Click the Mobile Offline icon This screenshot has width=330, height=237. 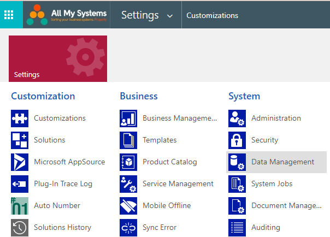(x=128, y=206)
